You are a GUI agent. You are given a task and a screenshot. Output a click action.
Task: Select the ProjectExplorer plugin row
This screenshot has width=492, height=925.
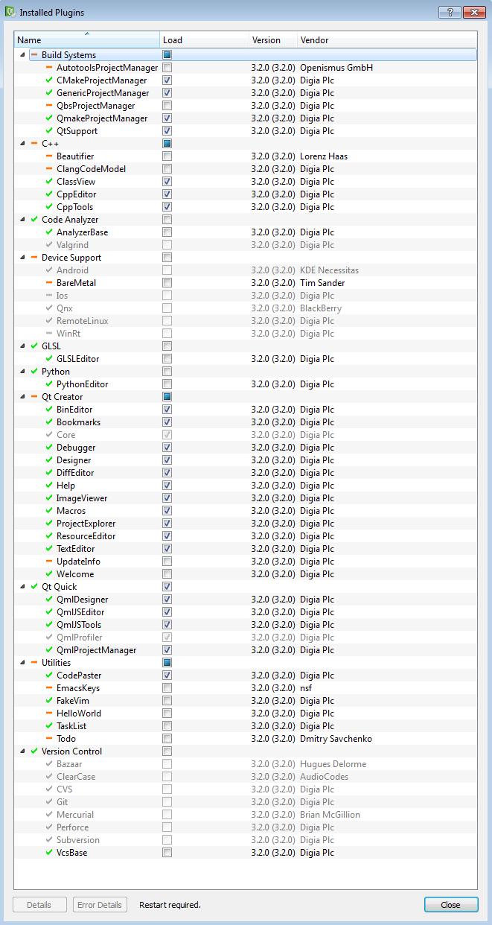pyautogui.click(x=246, y=524)
